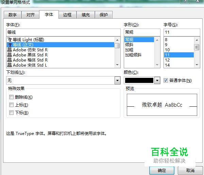Viewport: 204px width, 175px height.
Task: Choose Adobe 宋体 Std L font
Action: click(61, 65)
